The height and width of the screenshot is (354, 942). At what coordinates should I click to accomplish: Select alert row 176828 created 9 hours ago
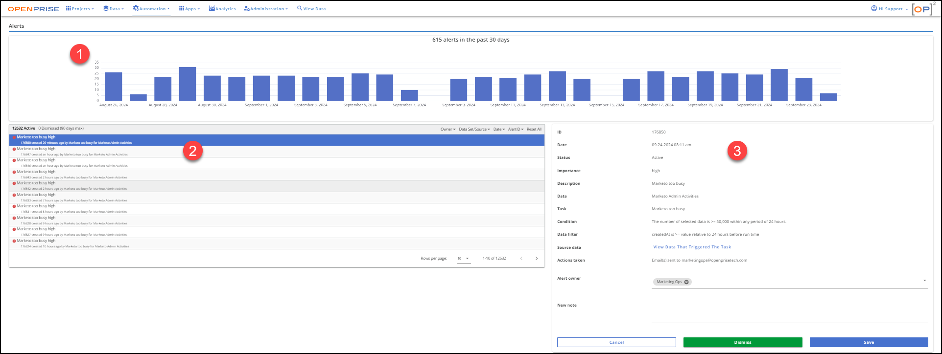pyautogui.click(x=277, y=221)
